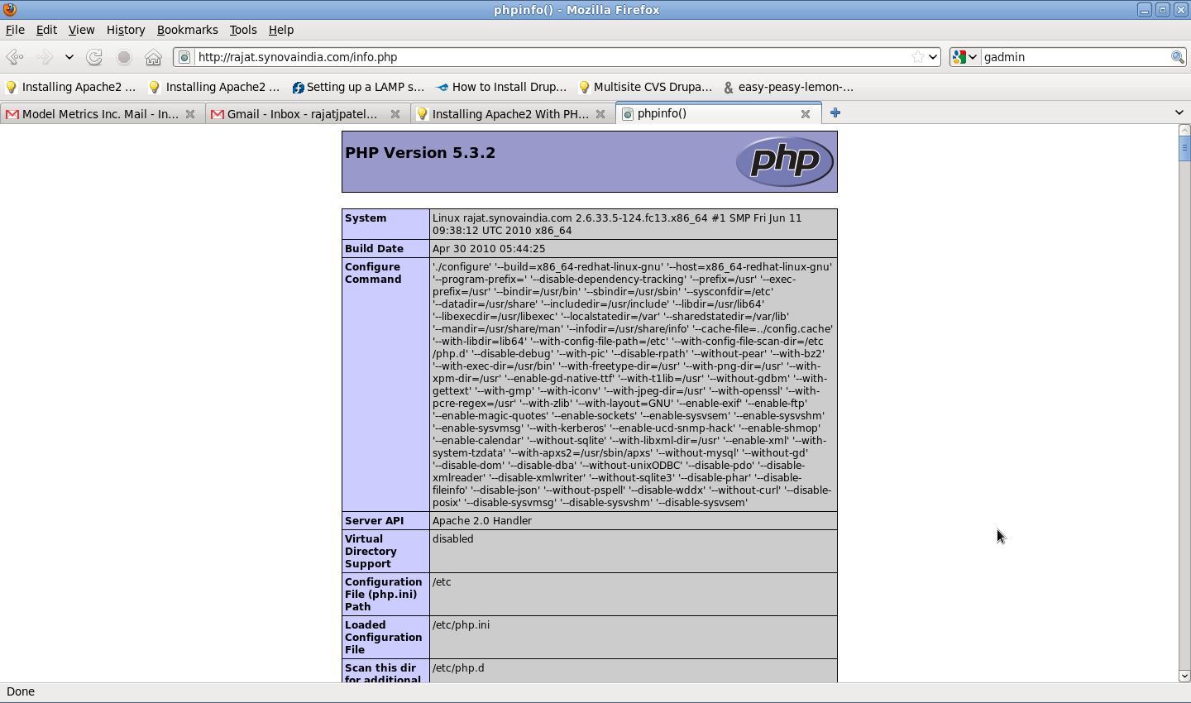Click the '/etc/php.ini' value
The width and height of the screenshot is (1191, 703).
tap(462, 625)
